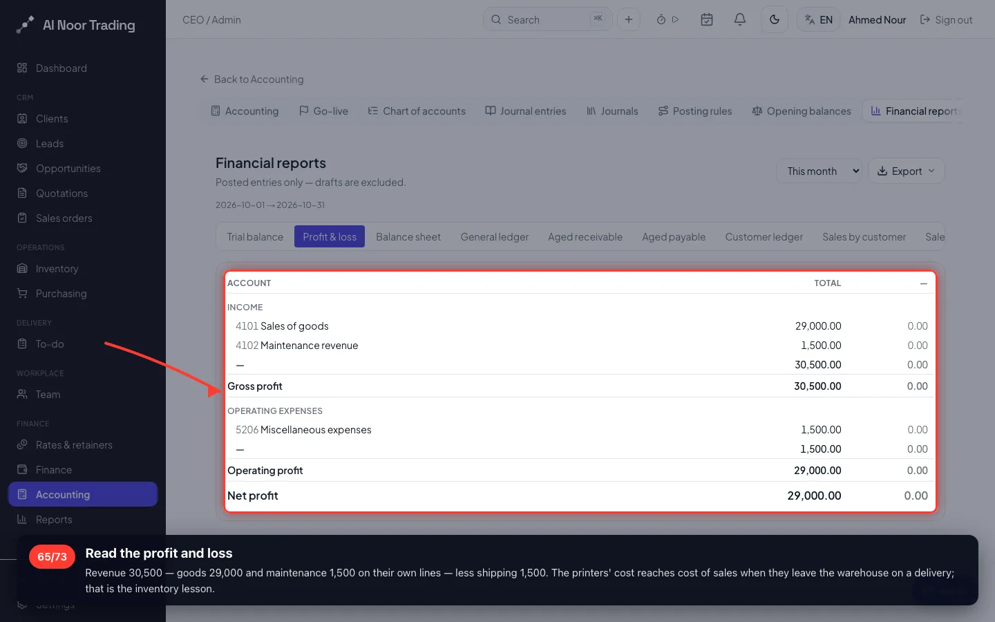This screenshot has height=622, width=995.
Task: Switch to Balance sheet report tab
Action: pyautogui.click(x=408, y=236)
